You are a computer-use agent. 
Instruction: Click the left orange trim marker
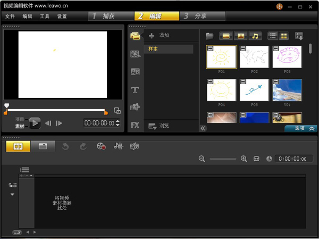pyautogui.click(x=5, y=112)
